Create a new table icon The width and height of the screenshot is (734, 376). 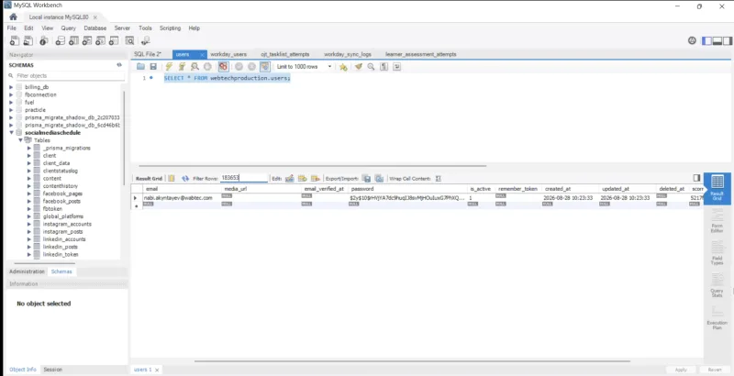click(73, 41)
